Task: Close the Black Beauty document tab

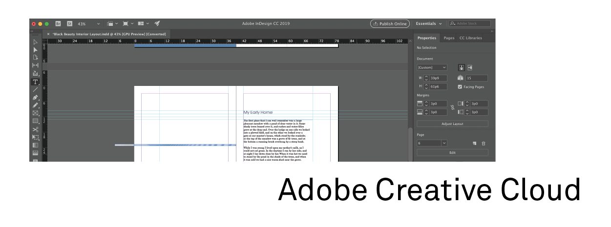Action: coord(48,34)
